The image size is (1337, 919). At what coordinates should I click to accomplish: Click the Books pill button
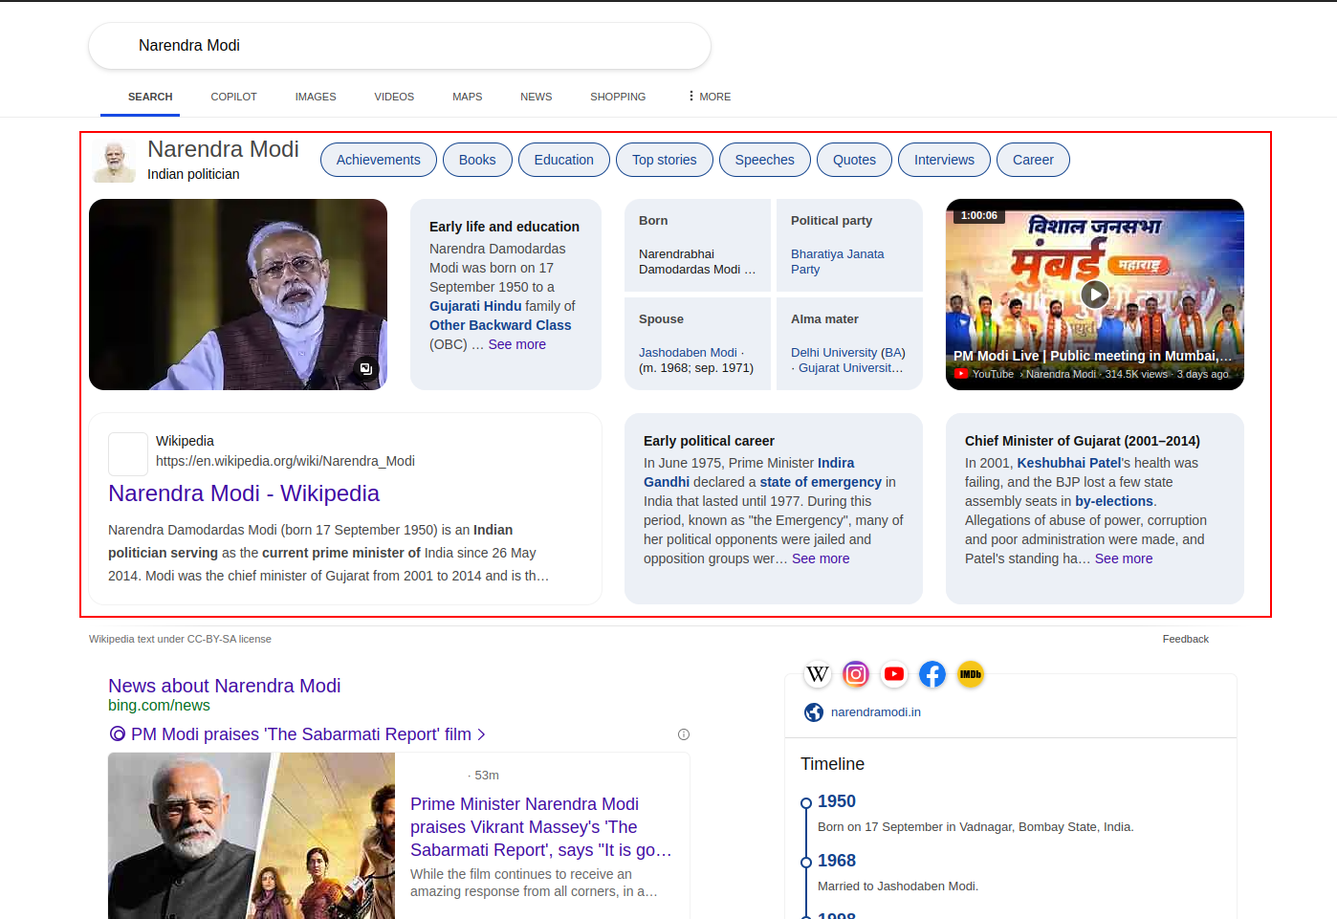(x=477, y=160)
